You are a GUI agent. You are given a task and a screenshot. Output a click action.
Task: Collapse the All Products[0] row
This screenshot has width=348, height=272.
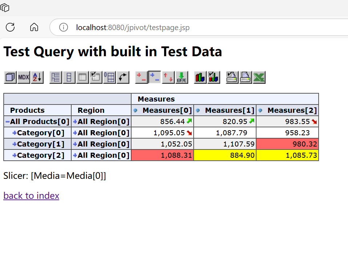7,122
